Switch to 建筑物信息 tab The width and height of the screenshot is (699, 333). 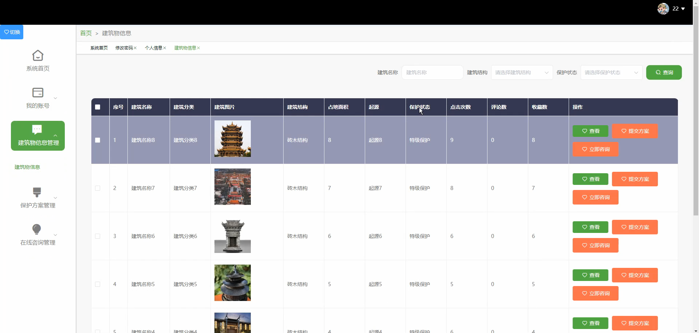pos(185,48)
